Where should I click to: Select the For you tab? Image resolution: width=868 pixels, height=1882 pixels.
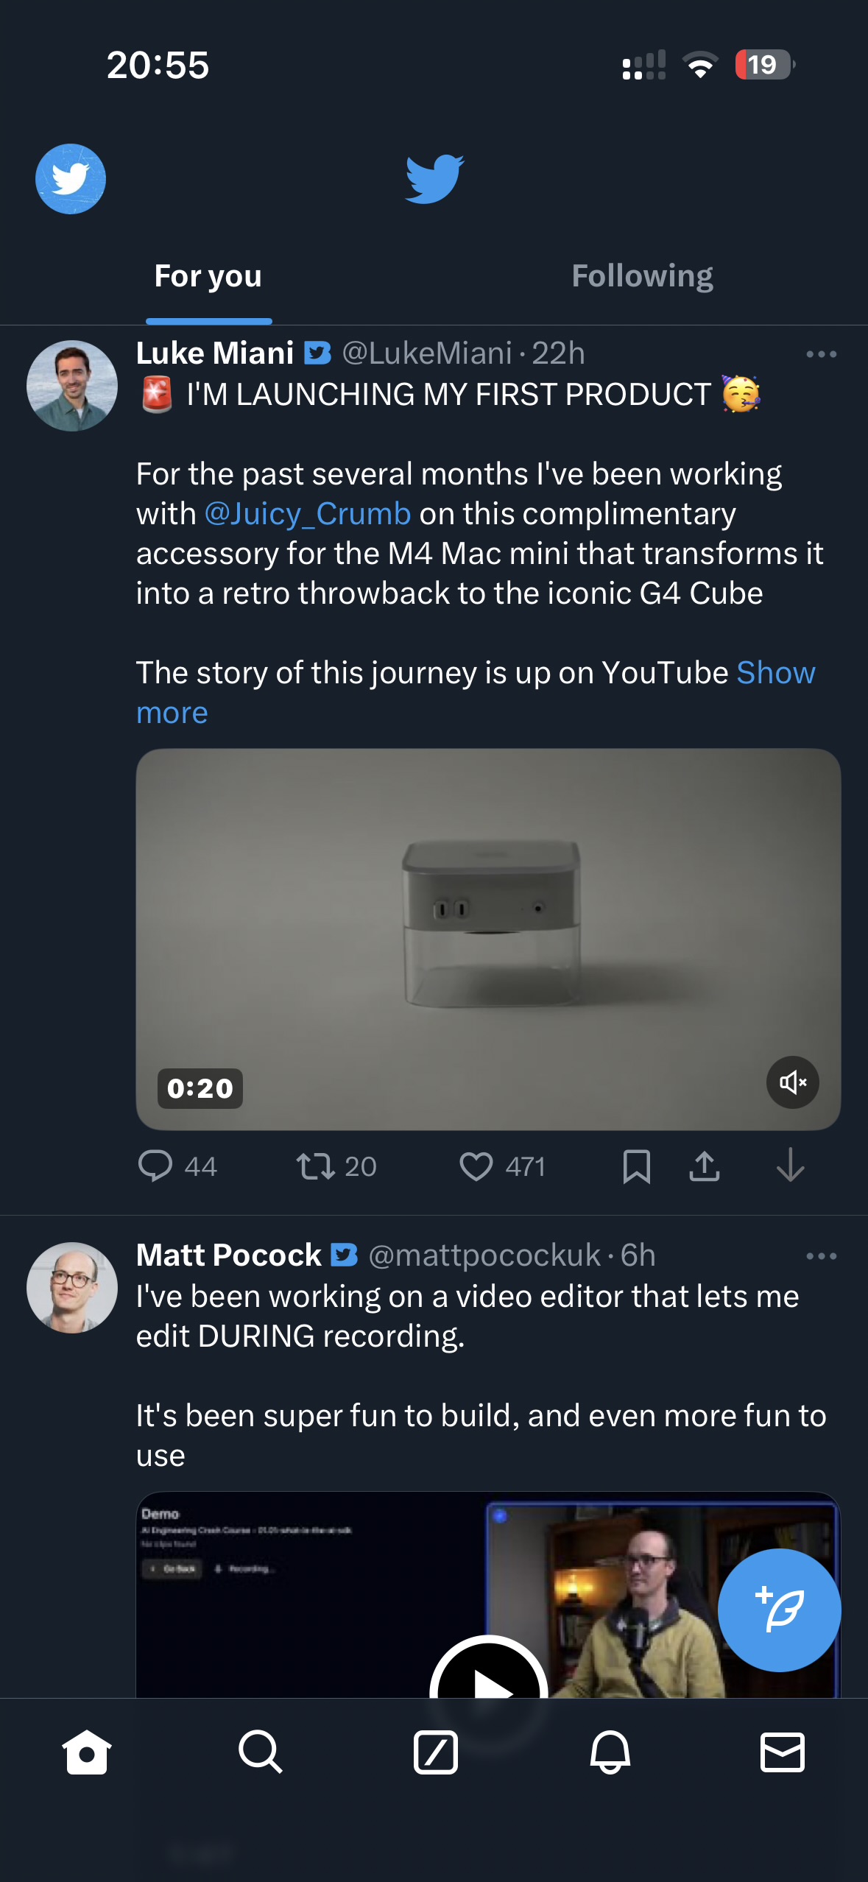pos(208,276)
